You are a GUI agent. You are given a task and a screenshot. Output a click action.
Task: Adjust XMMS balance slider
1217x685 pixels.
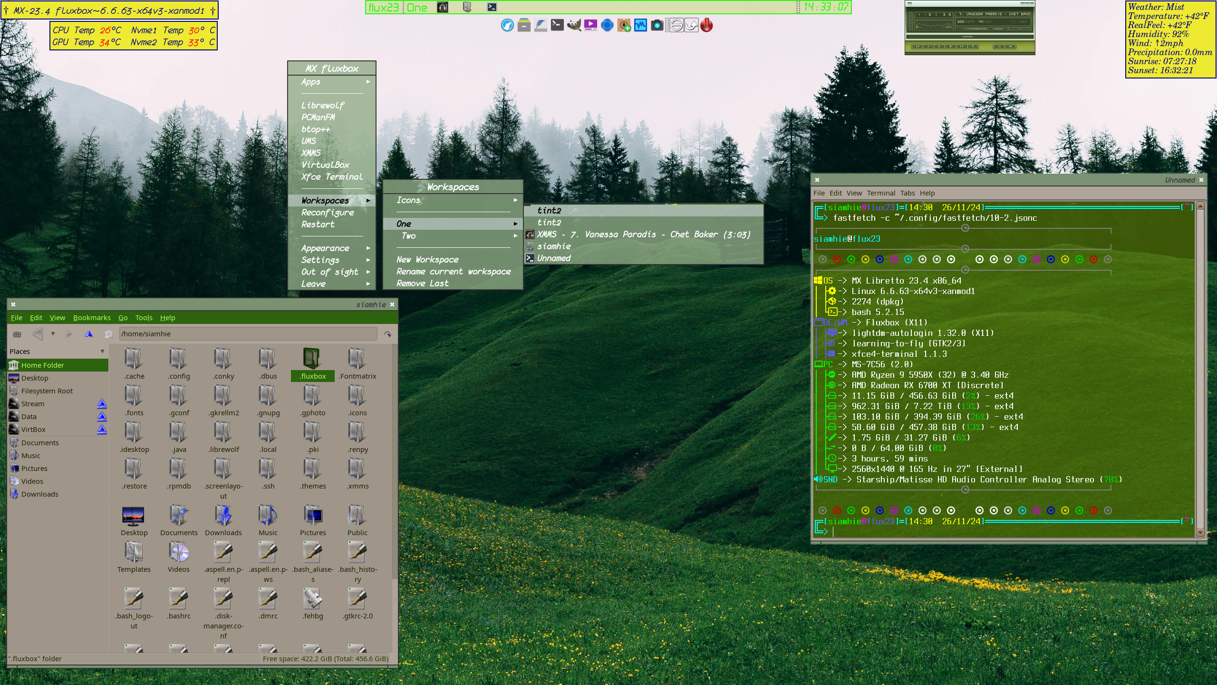[x=998, y=29]
